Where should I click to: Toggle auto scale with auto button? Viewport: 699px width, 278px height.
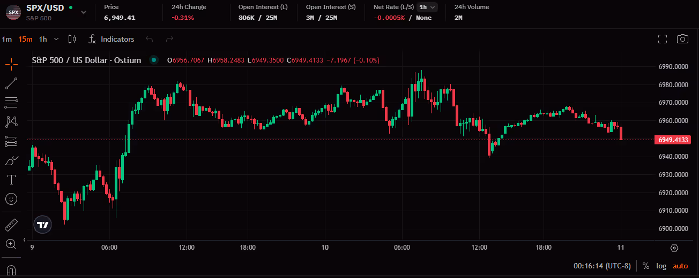pyautogui.click(x=680, y=266)
